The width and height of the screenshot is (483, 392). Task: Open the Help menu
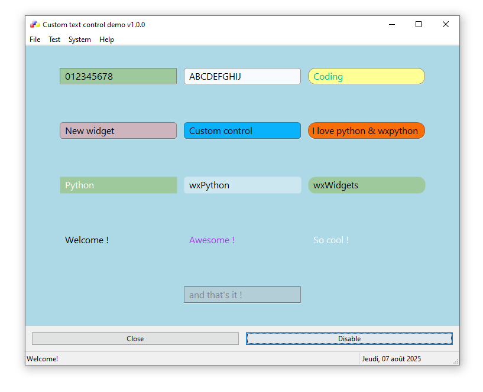coord(106,40)
